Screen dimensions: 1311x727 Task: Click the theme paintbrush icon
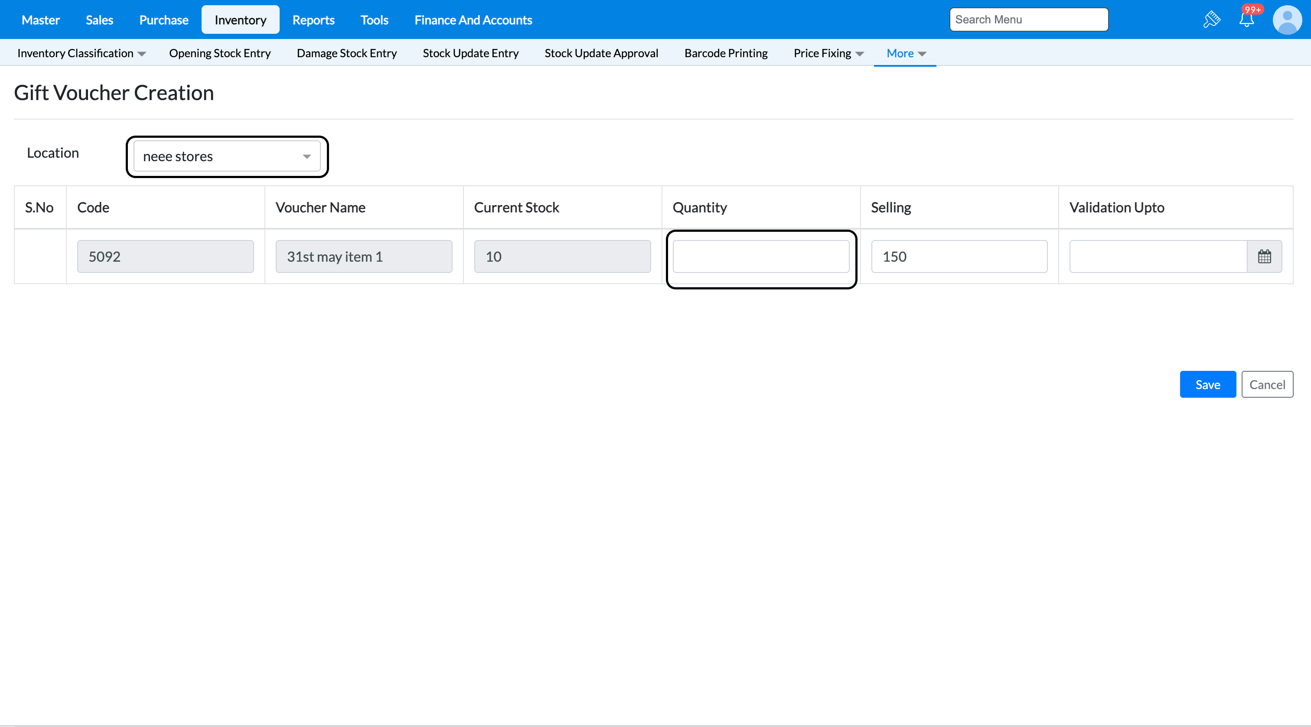(1212, 20)
